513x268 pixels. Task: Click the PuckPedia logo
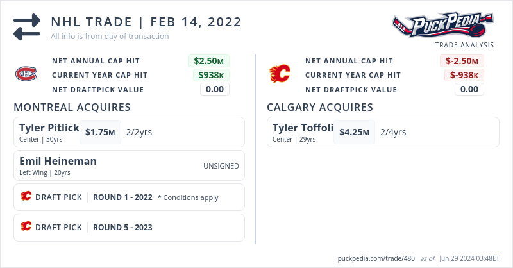[443, 26]
